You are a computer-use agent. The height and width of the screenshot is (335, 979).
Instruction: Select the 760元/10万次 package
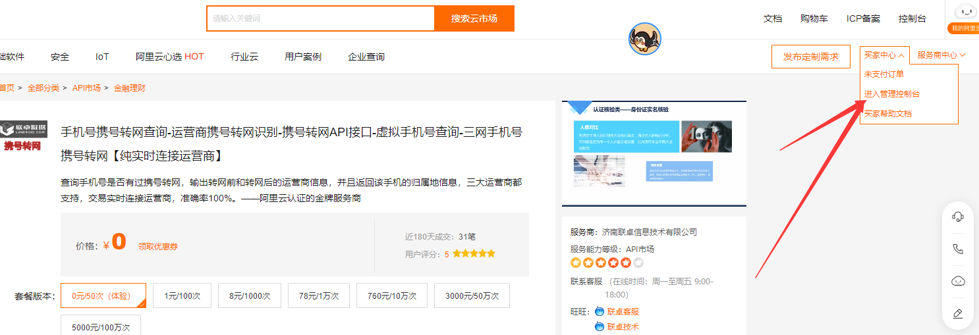point(392,296)
